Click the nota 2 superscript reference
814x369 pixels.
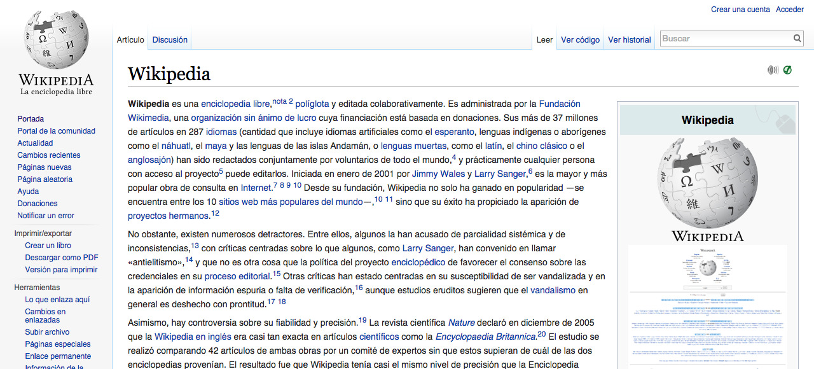point(282,101)
